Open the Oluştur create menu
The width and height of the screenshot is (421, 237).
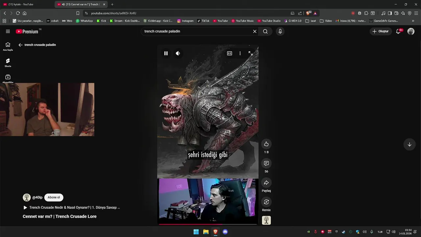tap(381, 31)
